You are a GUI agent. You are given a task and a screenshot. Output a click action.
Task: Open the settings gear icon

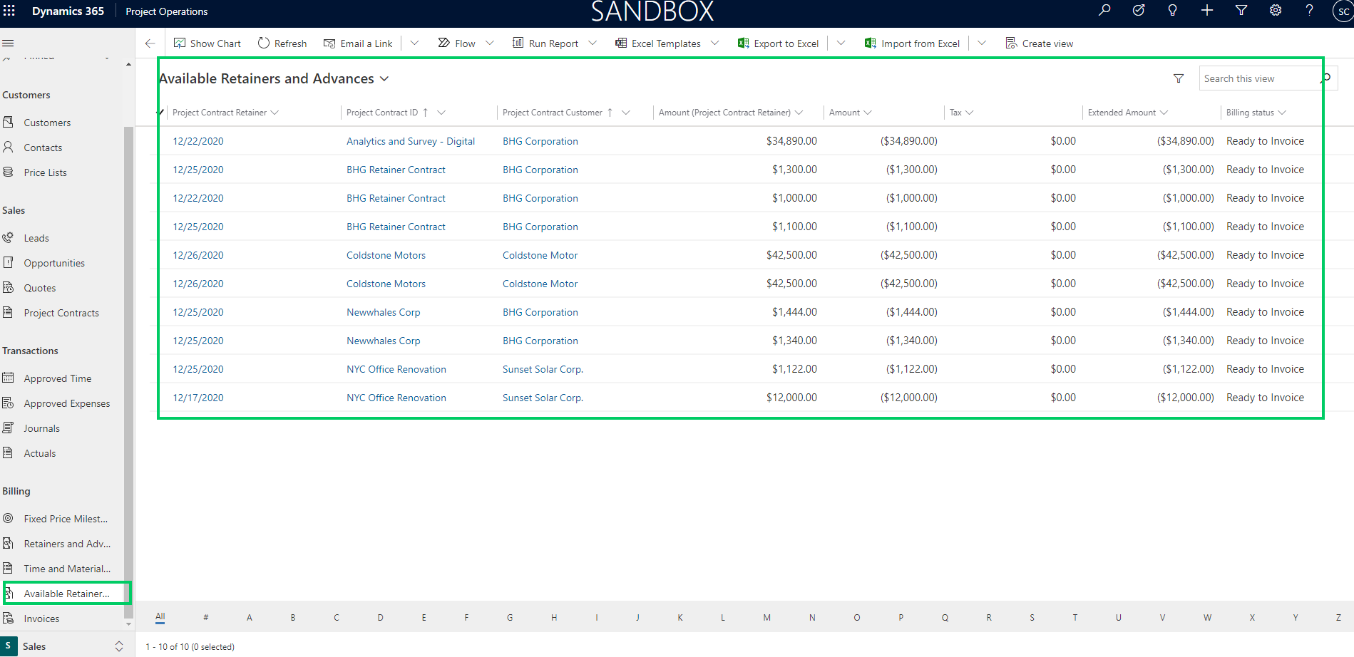click(1276, 11)
